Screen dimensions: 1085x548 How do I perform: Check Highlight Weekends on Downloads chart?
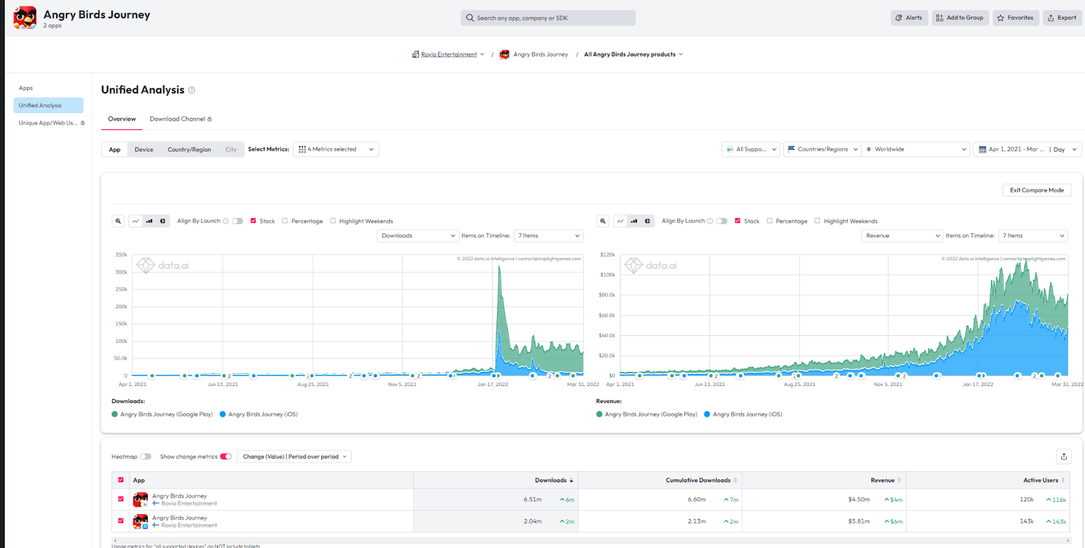(x=333, y=221)
